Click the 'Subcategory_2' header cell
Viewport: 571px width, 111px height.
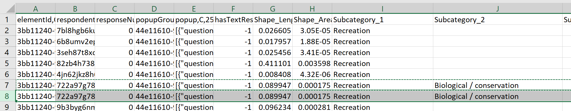point(497,20)
